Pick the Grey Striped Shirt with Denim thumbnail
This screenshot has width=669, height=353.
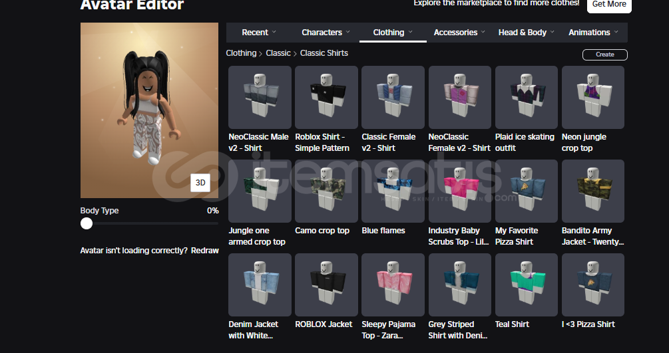point(460,285)
